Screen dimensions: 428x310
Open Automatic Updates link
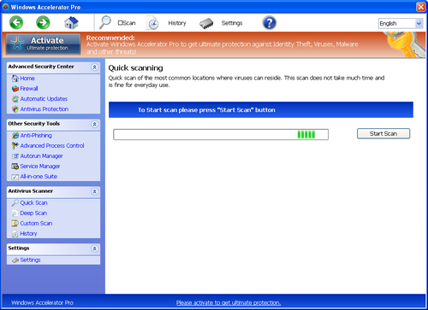(x=44, y=99)
